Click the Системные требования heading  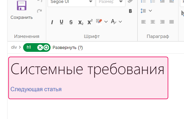click(x=88, y=69)
